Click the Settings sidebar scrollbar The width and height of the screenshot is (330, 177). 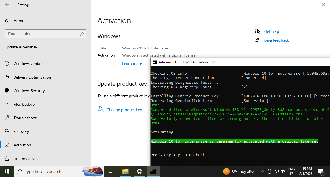pos(90,95)
